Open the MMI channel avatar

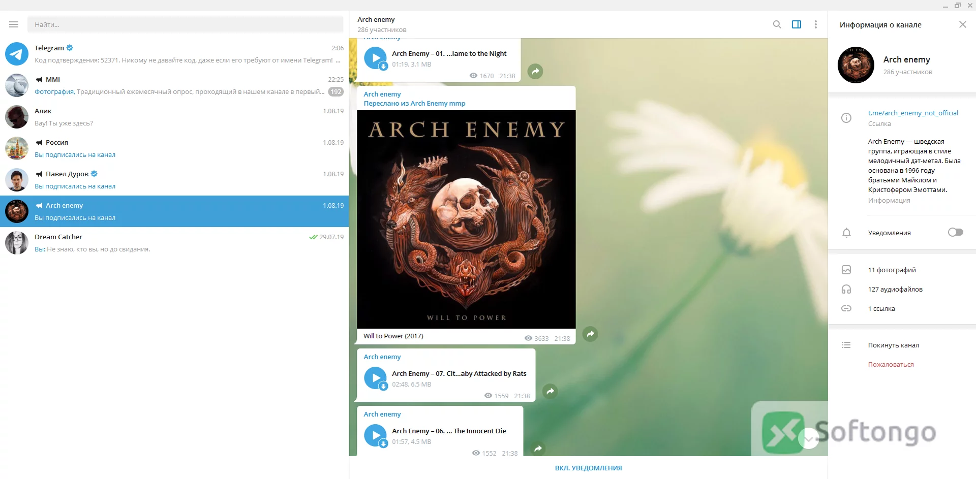[x=17, y=85]
